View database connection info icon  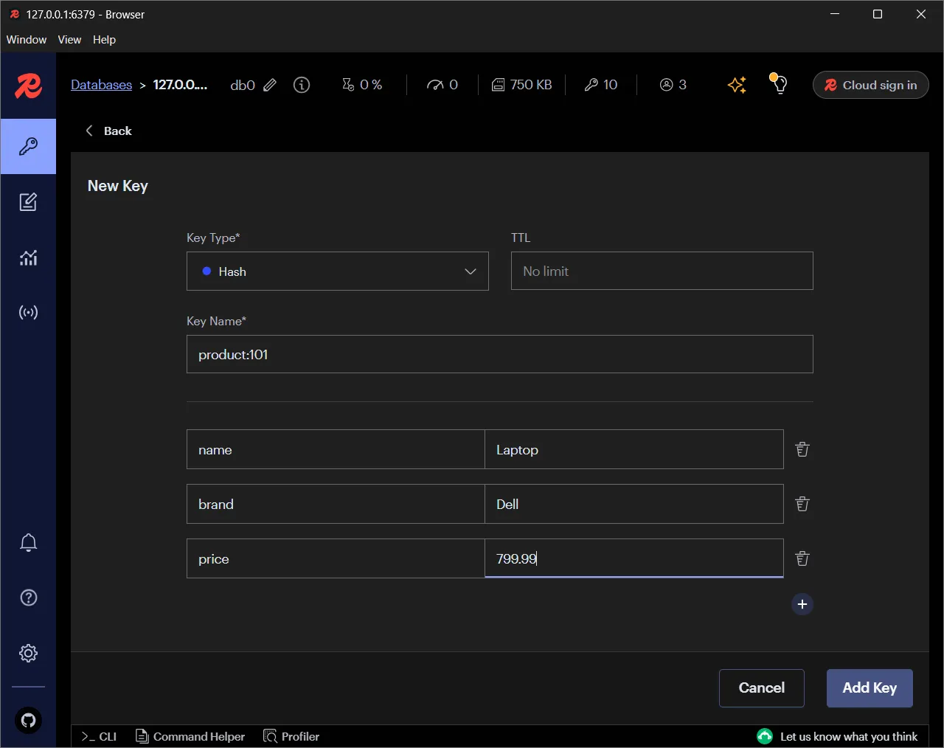[301, 85]
